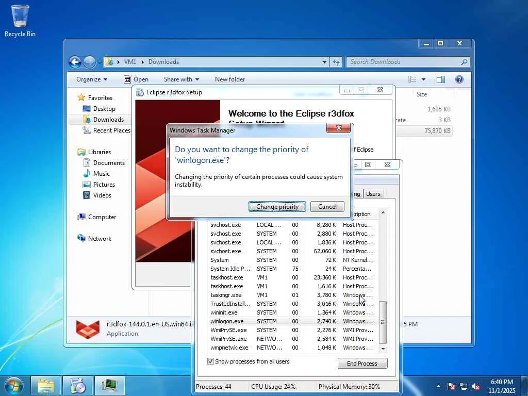This screenshot has height=396, width=528.
Task: Click the Explorer back arrow button
Action: pos(75,62)
